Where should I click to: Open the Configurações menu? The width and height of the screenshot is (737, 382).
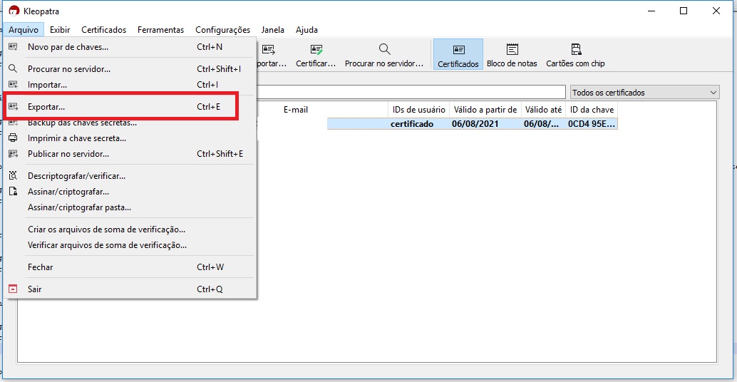(223, 30)
